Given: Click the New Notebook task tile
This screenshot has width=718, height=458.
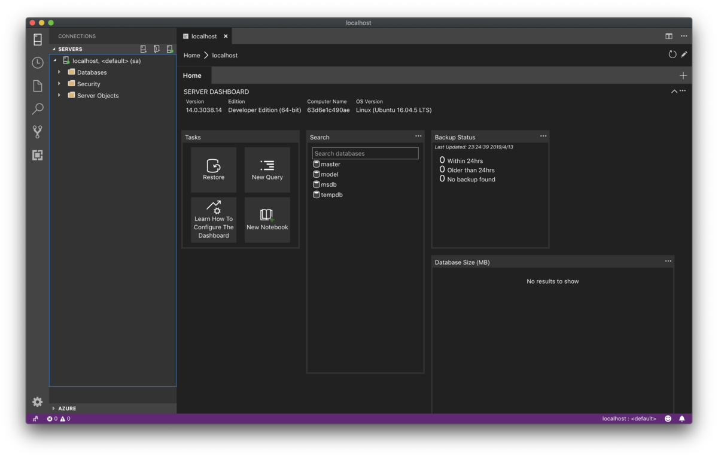Looking at the screenshot, I should (x=267, y=220).
